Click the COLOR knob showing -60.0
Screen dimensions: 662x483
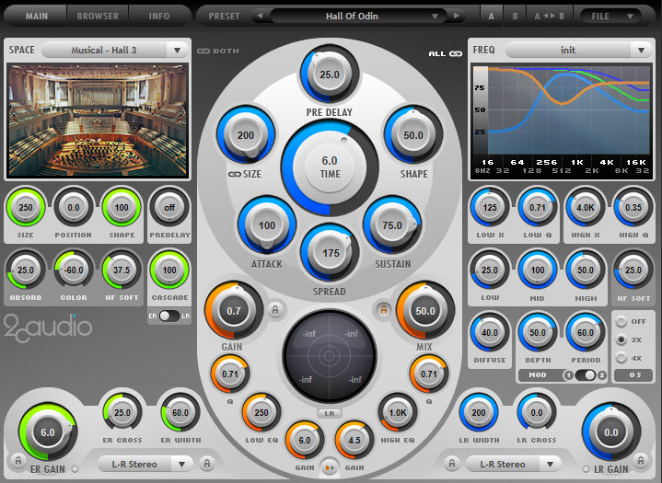point(74,270)
